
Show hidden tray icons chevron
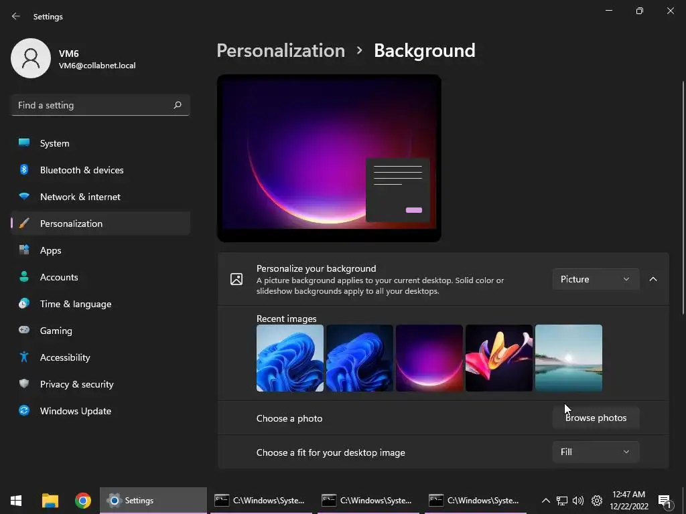[x=545, y=501]
